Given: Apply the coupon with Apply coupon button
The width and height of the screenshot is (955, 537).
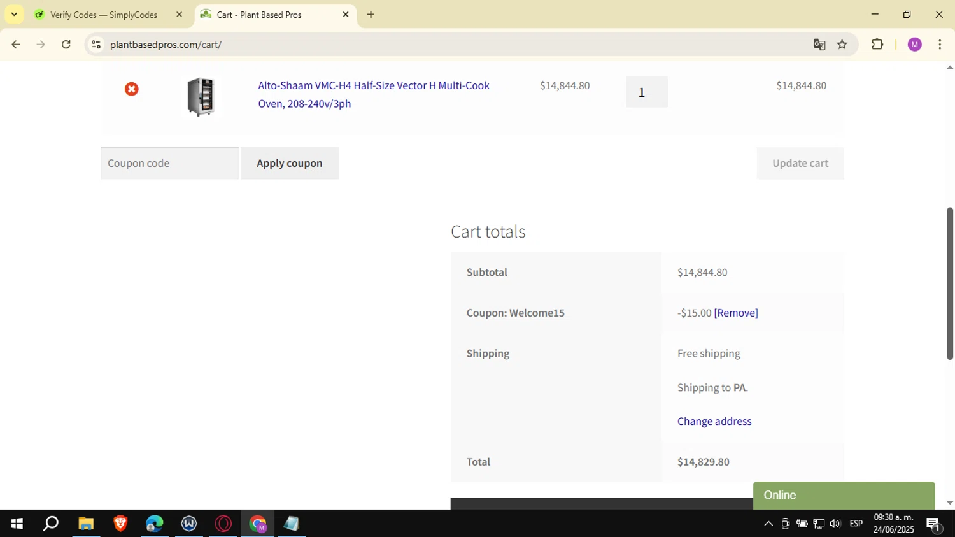Looking at the screenshot, I should coord(290,163).
